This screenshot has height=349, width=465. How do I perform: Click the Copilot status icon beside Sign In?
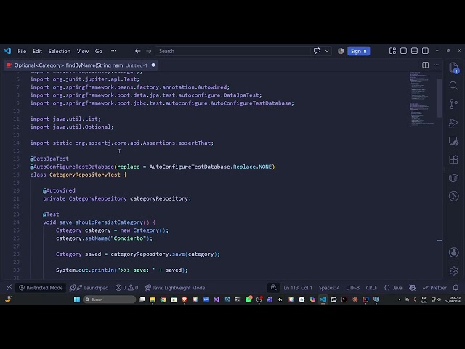pos(341,51)
